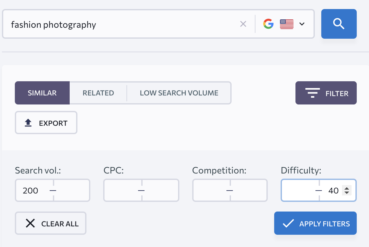Open the search engine region dropdown
This screenshot has width=369, height=247.
(x=302, y=24)
